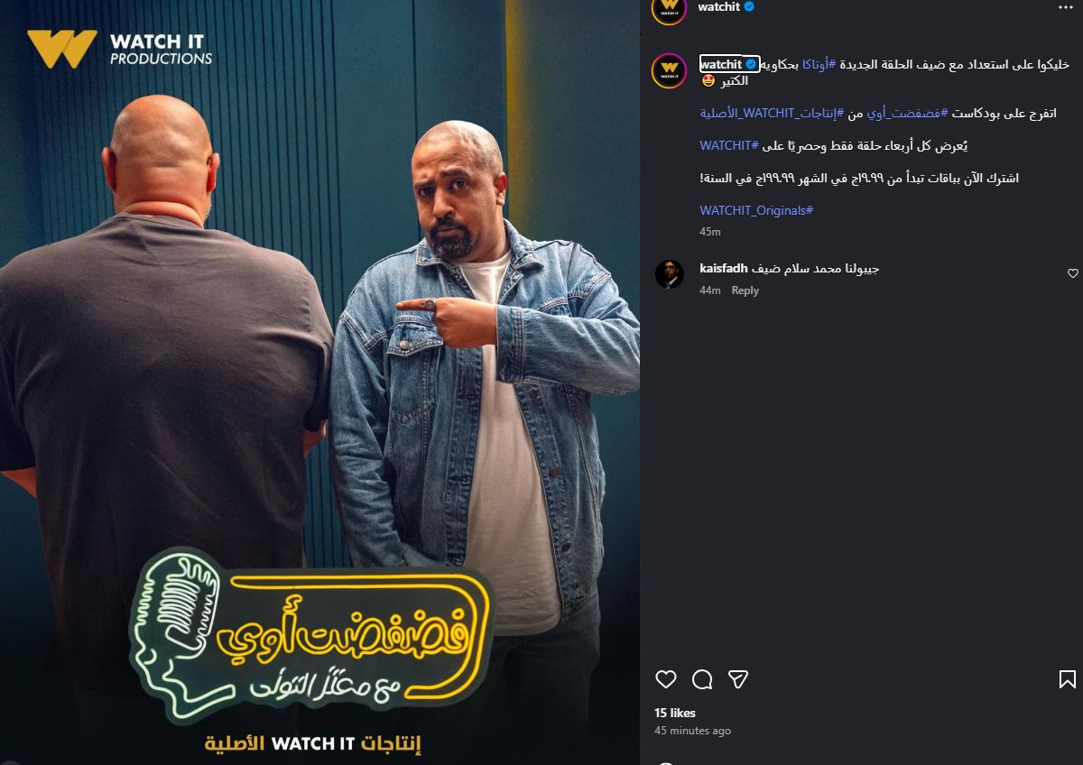Open more options three-dot menu
This screenshot has height=765, width=1083.
[1066, 6]
